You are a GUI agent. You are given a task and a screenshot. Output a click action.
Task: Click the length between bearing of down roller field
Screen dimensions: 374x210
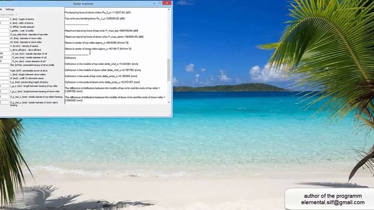5,92
